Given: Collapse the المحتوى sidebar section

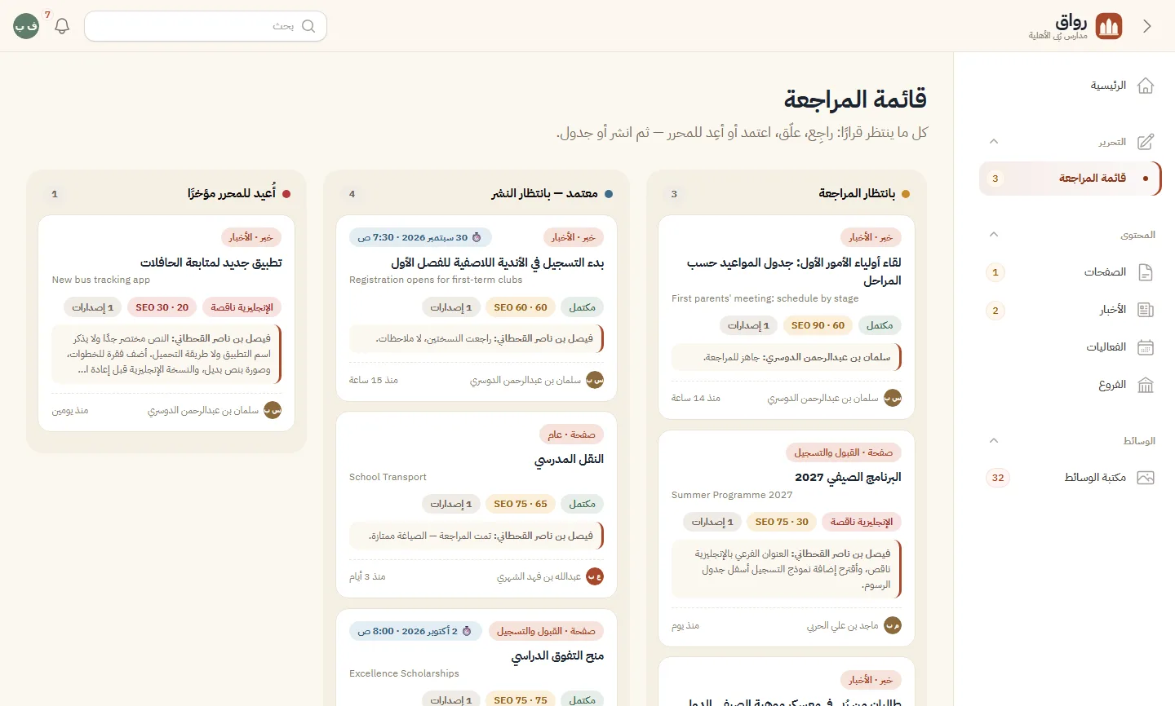Looking at the screenshot, I should pos(994,235).
